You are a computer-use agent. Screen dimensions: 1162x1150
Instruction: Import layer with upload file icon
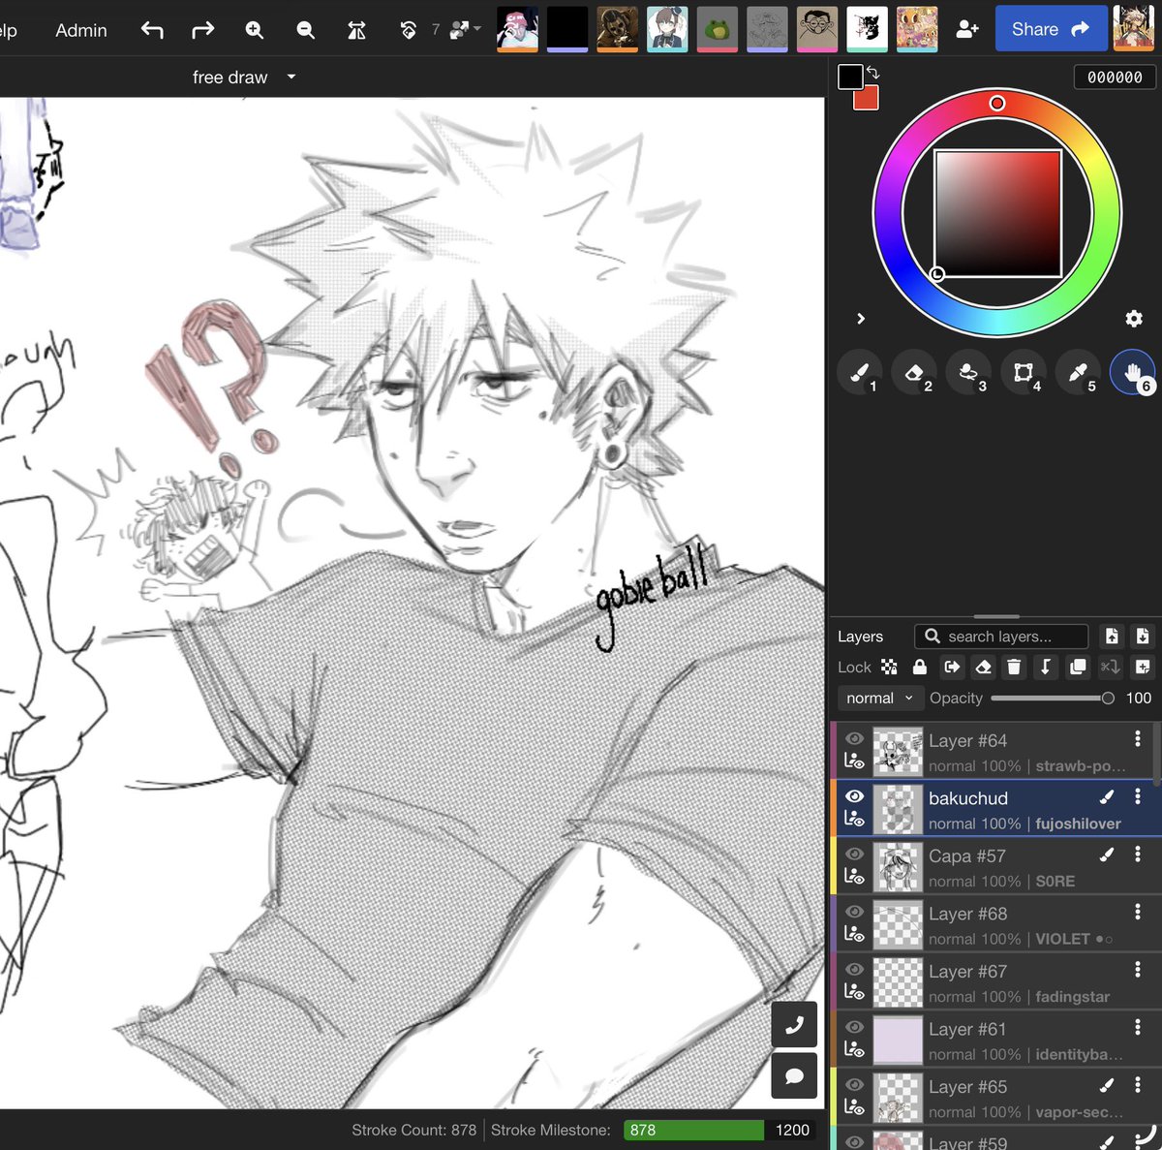(x=1112, y=637)
